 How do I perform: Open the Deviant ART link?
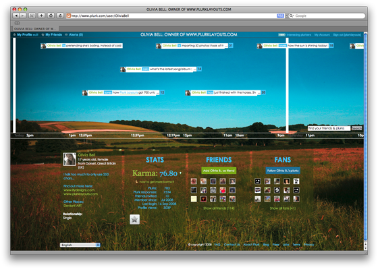coord(73,206)
